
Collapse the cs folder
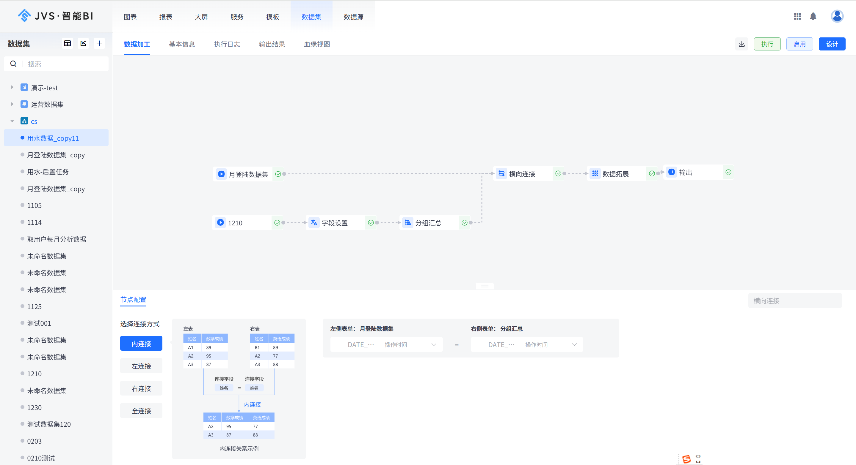click(12, 121)
